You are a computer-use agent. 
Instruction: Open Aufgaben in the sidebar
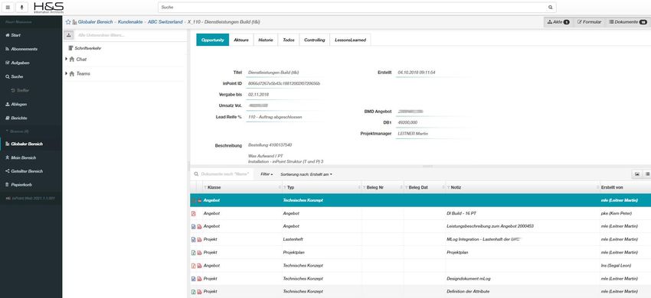pyautogui.click(x=17, y=63)
